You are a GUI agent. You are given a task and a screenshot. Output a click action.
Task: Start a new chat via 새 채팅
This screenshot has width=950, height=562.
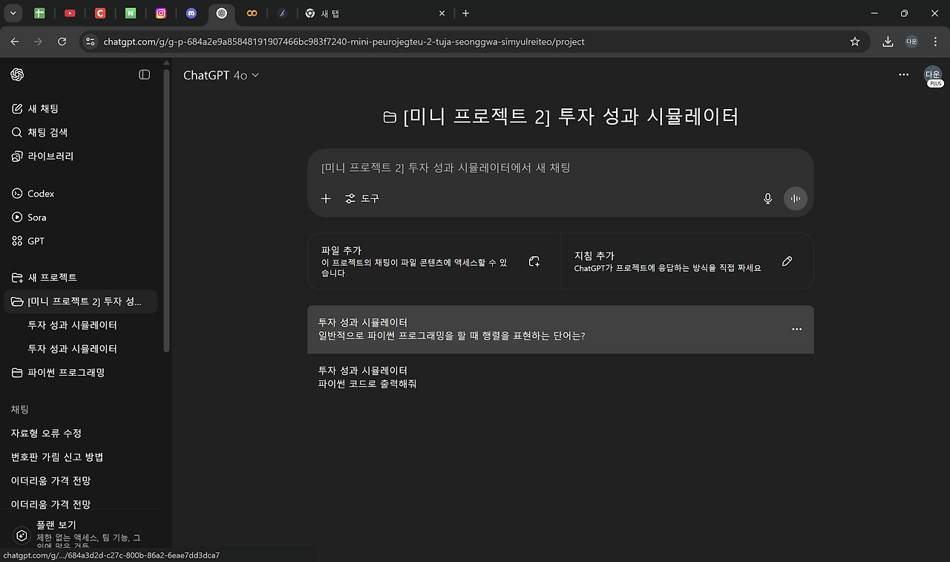click(x=81, y=108)
